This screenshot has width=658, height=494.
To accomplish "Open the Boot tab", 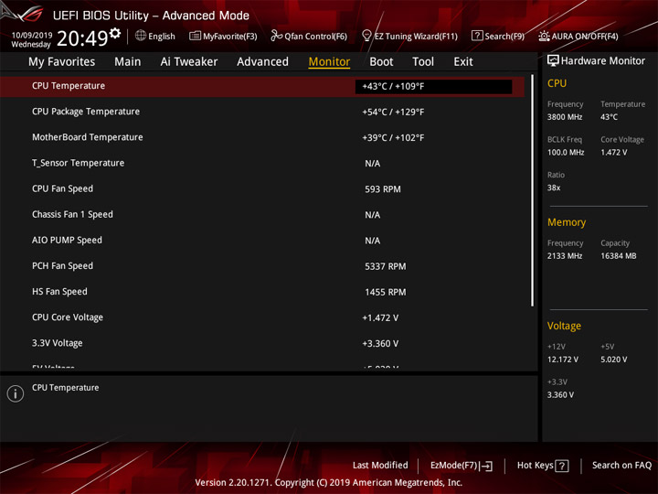I will [x=381, y=62].
